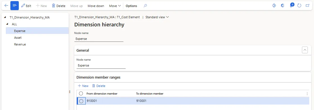This screenshot has height=110, width=314.
Task: Collapse the ALL node
Action: [x=7, y=24]
